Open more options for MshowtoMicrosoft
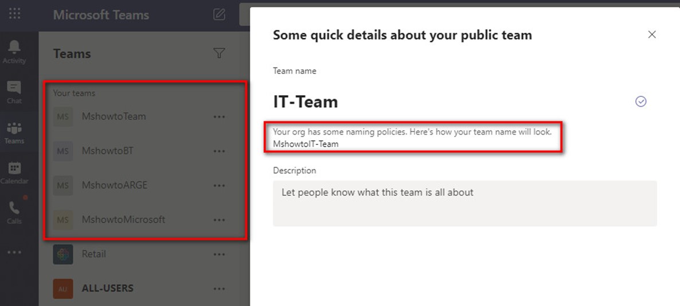 point(220,219)
